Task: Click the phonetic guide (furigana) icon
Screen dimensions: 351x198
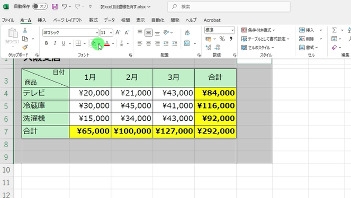Action: [122, 43]
